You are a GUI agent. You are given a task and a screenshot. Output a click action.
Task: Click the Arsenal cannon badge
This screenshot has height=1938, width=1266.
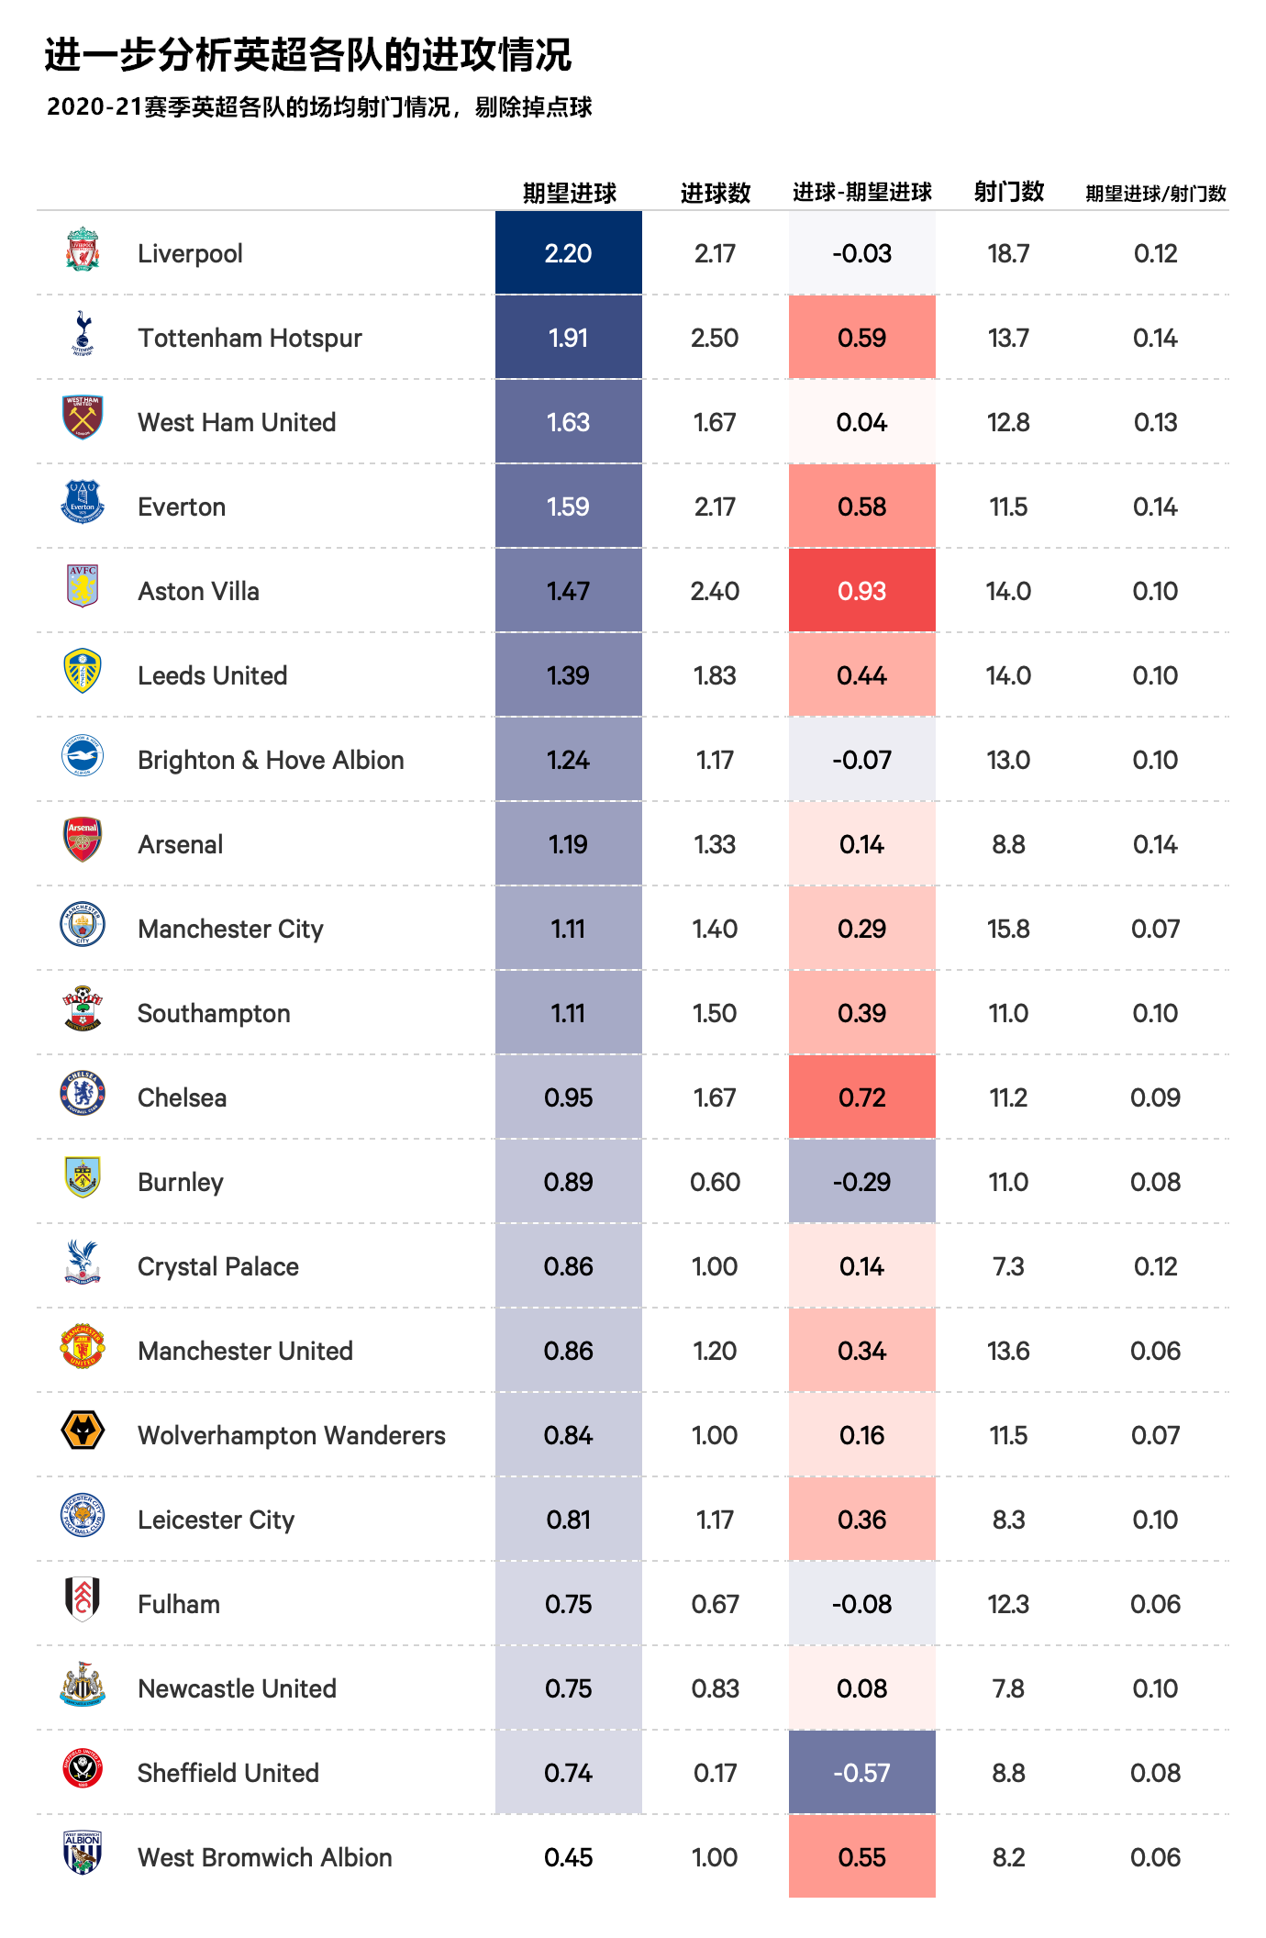pos(83,840)
